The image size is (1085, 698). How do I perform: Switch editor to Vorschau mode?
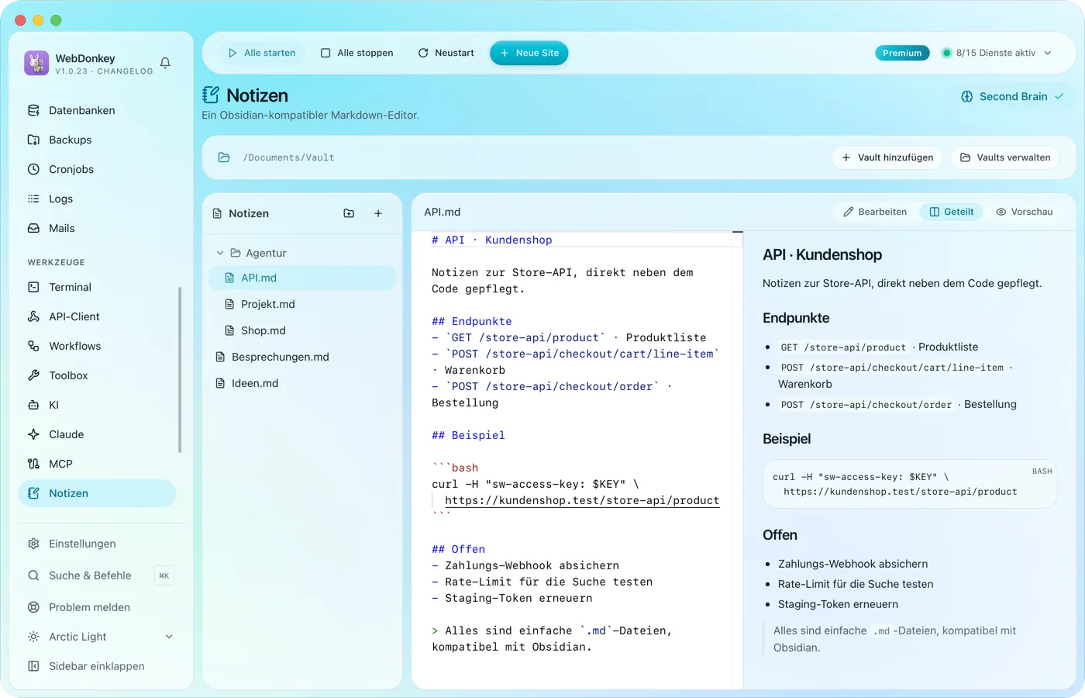coord(1025,212)
